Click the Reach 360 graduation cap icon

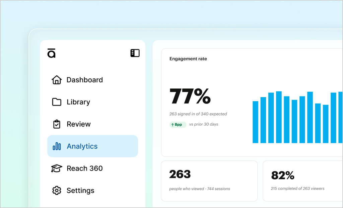click(x=57, y=168)
